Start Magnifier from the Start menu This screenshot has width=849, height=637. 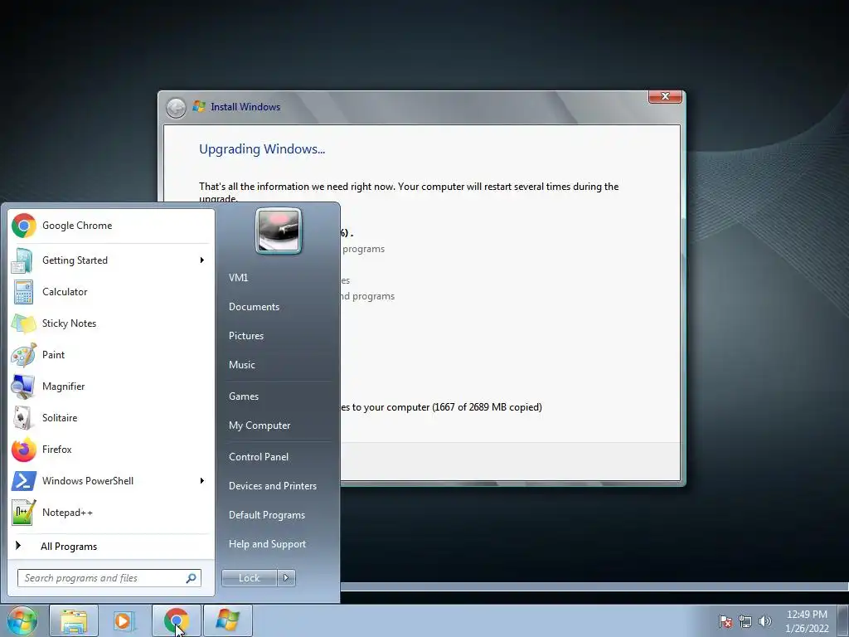(x=110, y=387)
